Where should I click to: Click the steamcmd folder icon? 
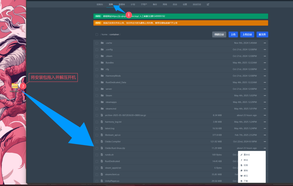click(102, 109)
